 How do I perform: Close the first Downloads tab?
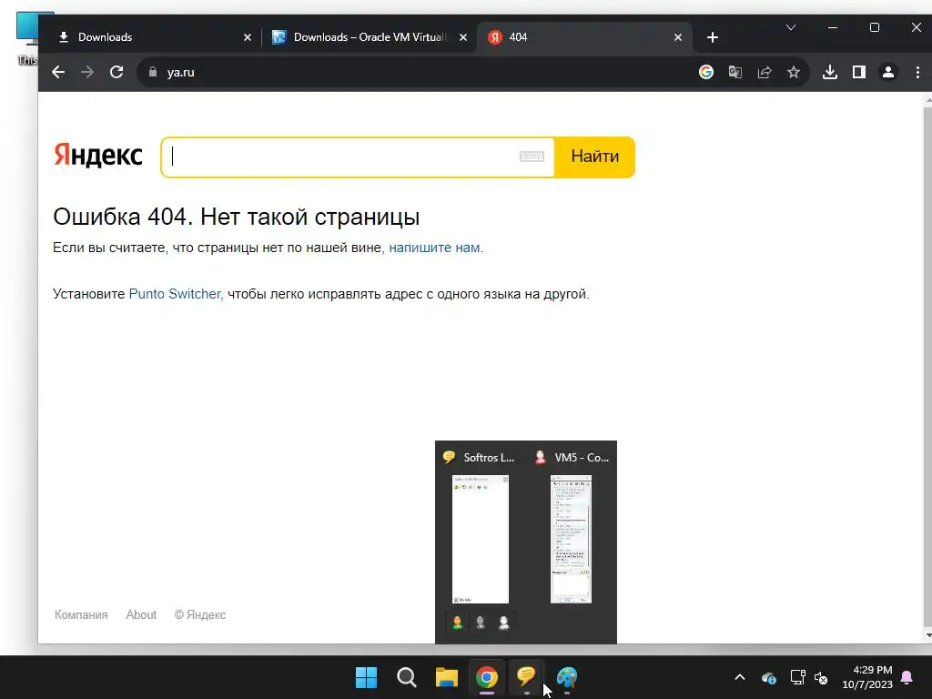tap(248, 37)
